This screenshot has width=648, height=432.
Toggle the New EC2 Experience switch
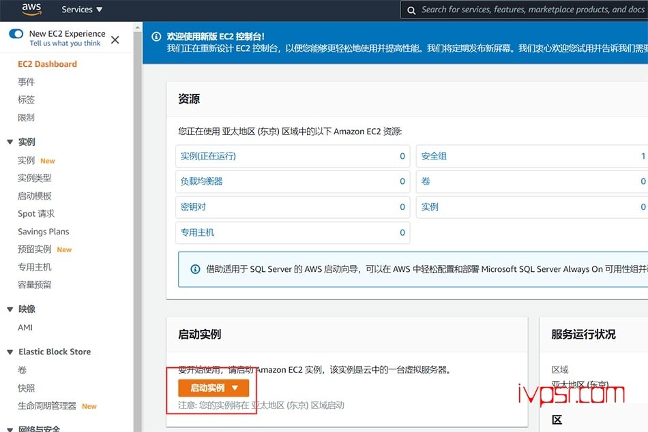16,33
